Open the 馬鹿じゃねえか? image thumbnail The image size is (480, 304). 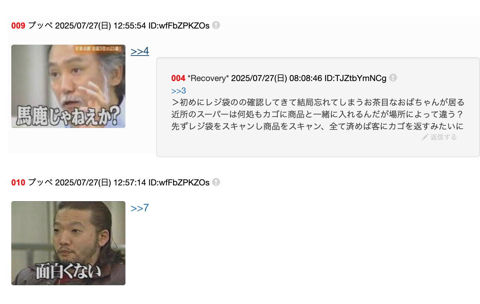[x=68, y=86]
